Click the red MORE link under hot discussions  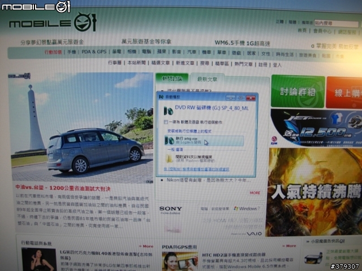click(255, 193)
